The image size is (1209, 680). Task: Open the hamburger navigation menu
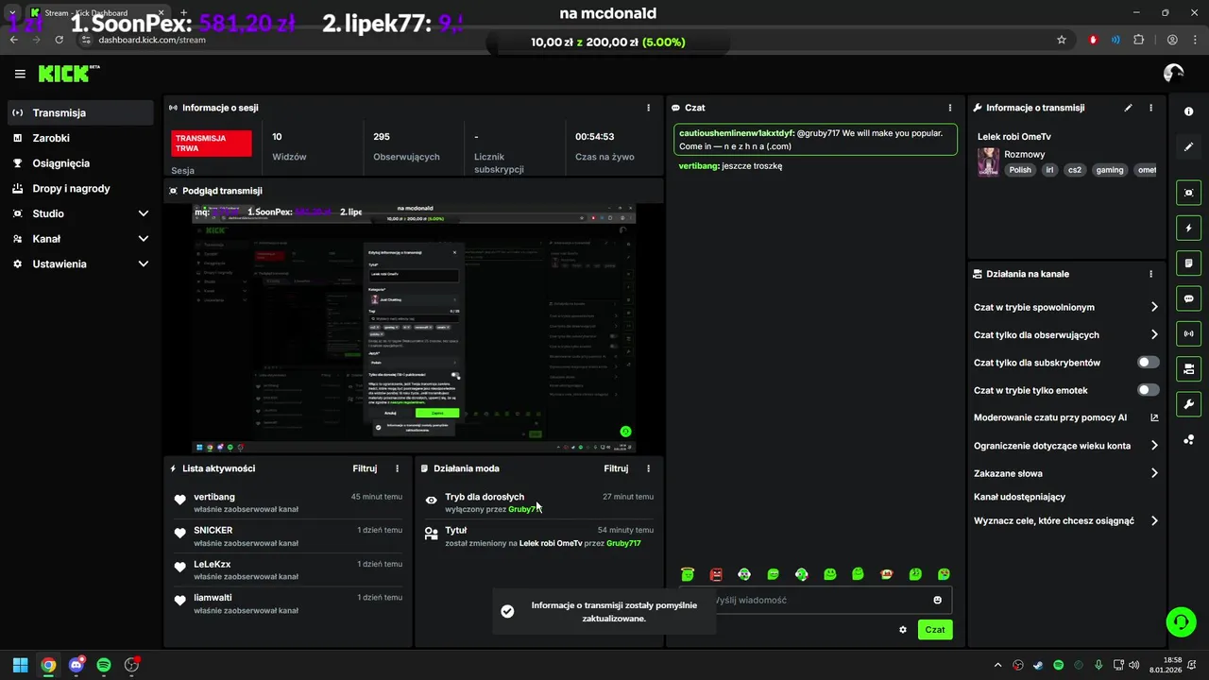pyautogui.click(x=20, y=74)
